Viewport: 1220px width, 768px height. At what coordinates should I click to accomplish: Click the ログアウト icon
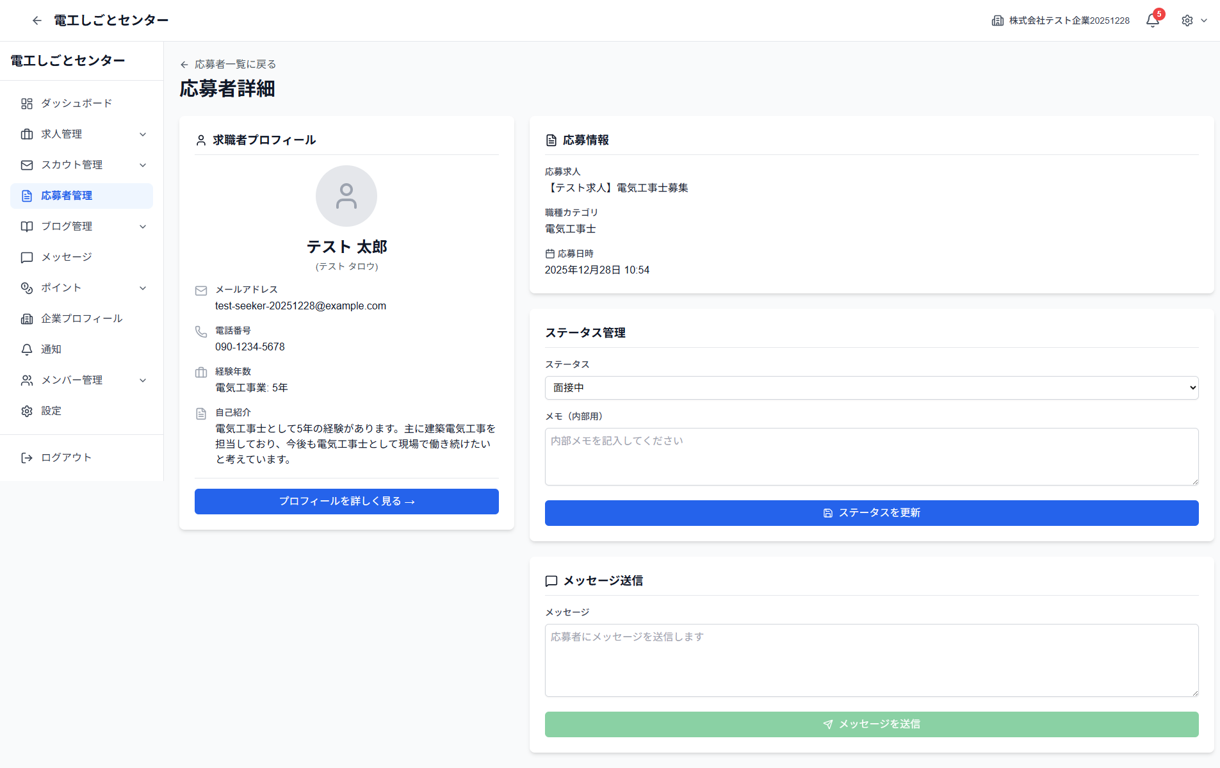(26, 457)
